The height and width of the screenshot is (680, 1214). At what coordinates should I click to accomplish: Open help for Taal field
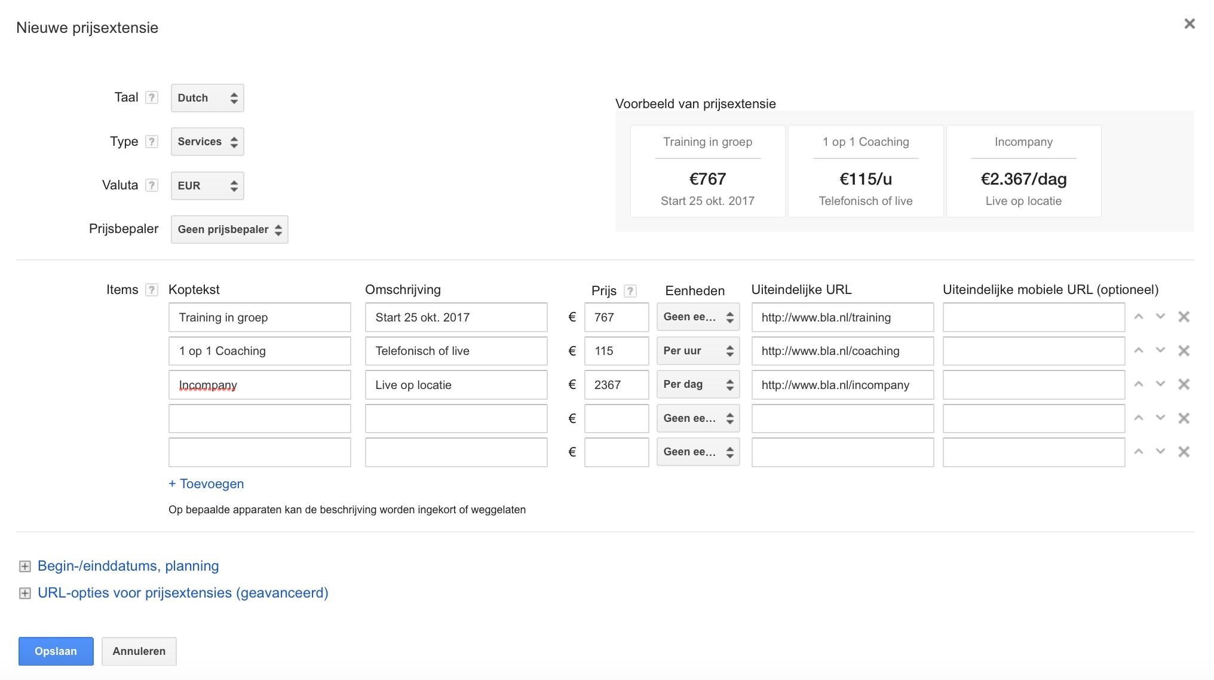(152, 97)
